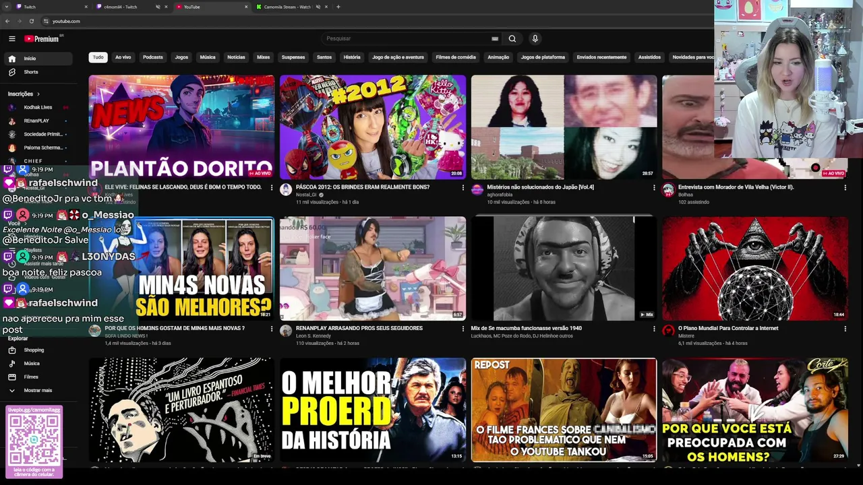Screen dimensions: 863x485
Task: Open options menu for O Plano Mundial video
Action: (x=845, y=329)
